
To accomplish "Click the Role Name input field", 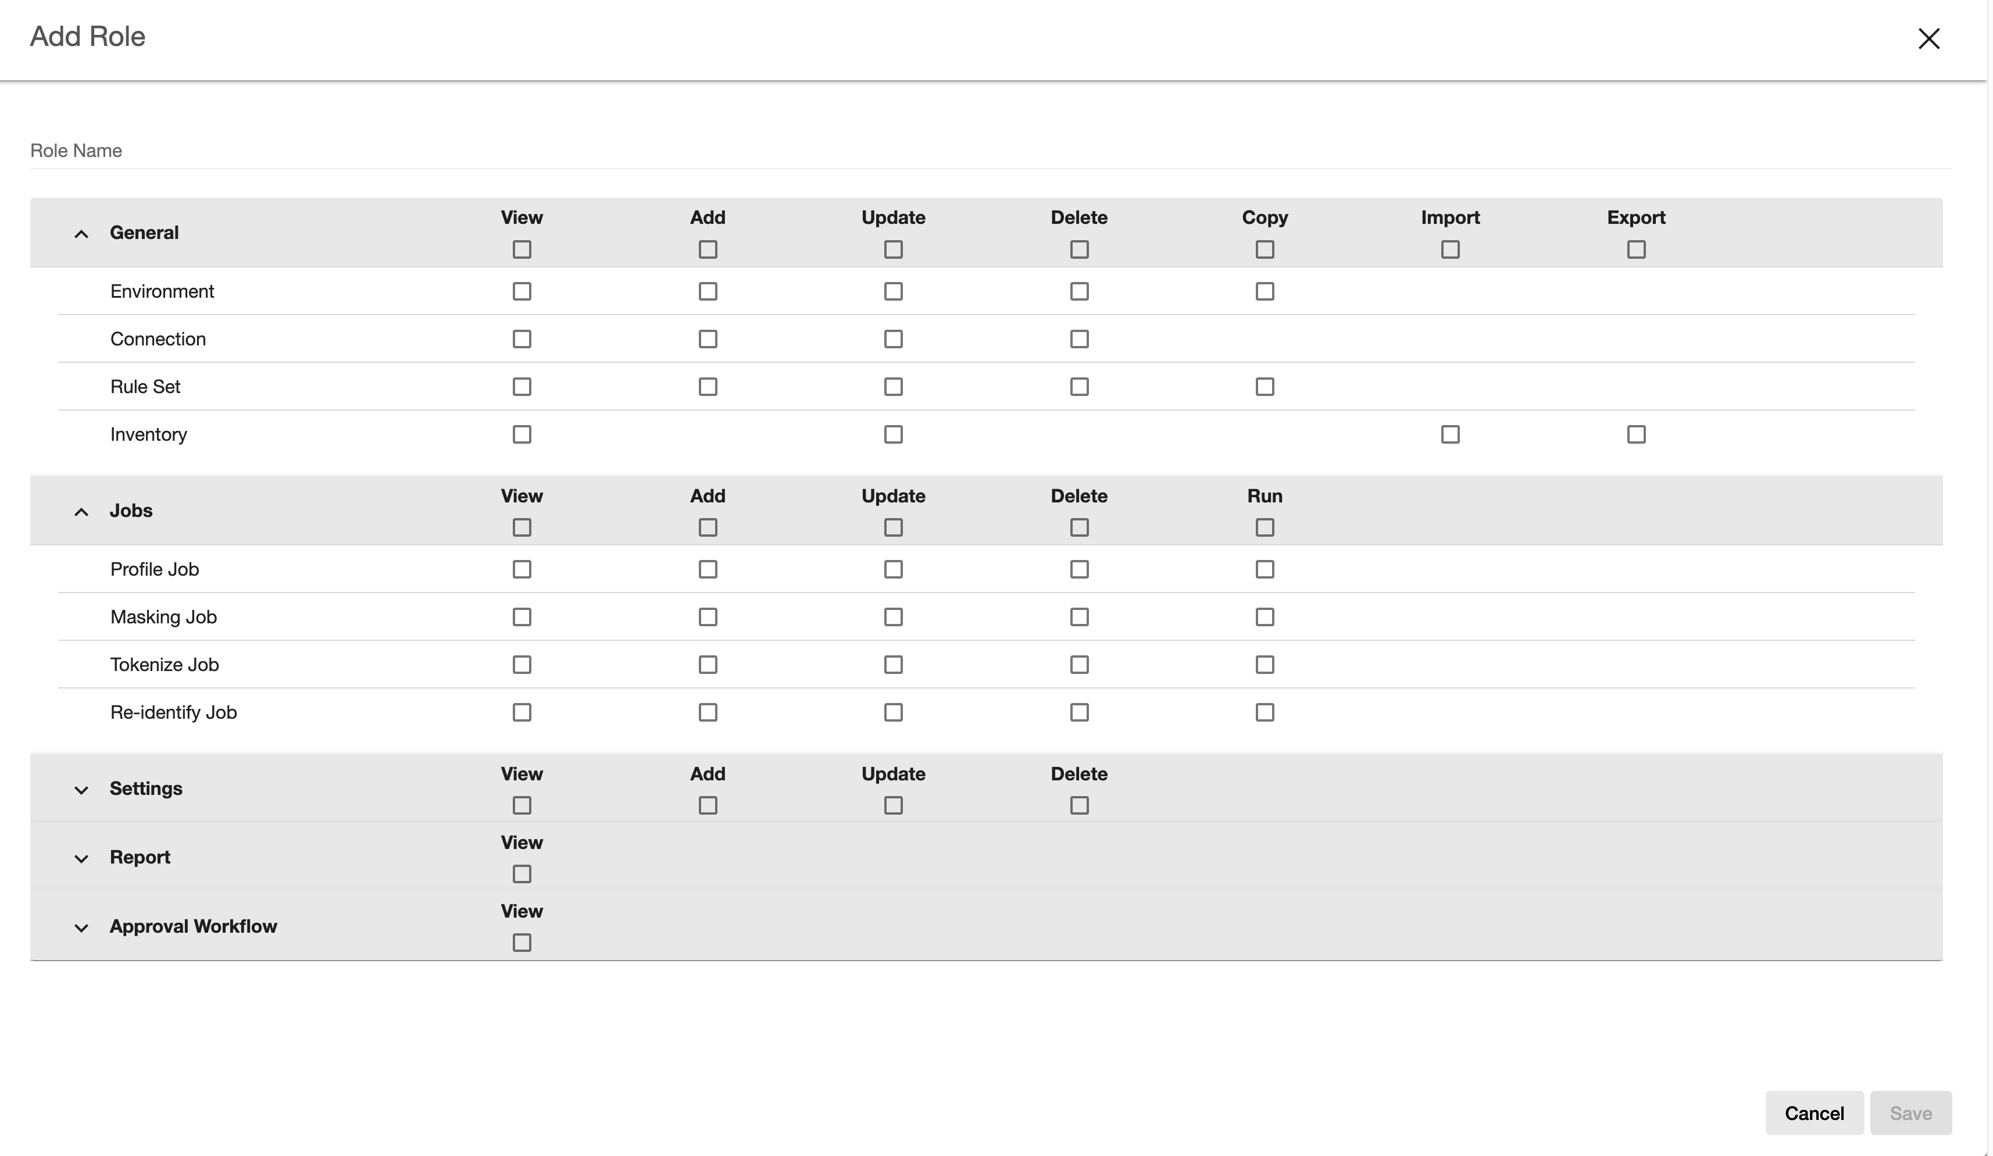I will [x=988, y=151].
